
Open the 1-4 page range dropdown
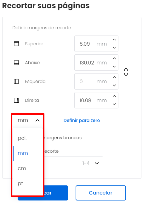97,163
